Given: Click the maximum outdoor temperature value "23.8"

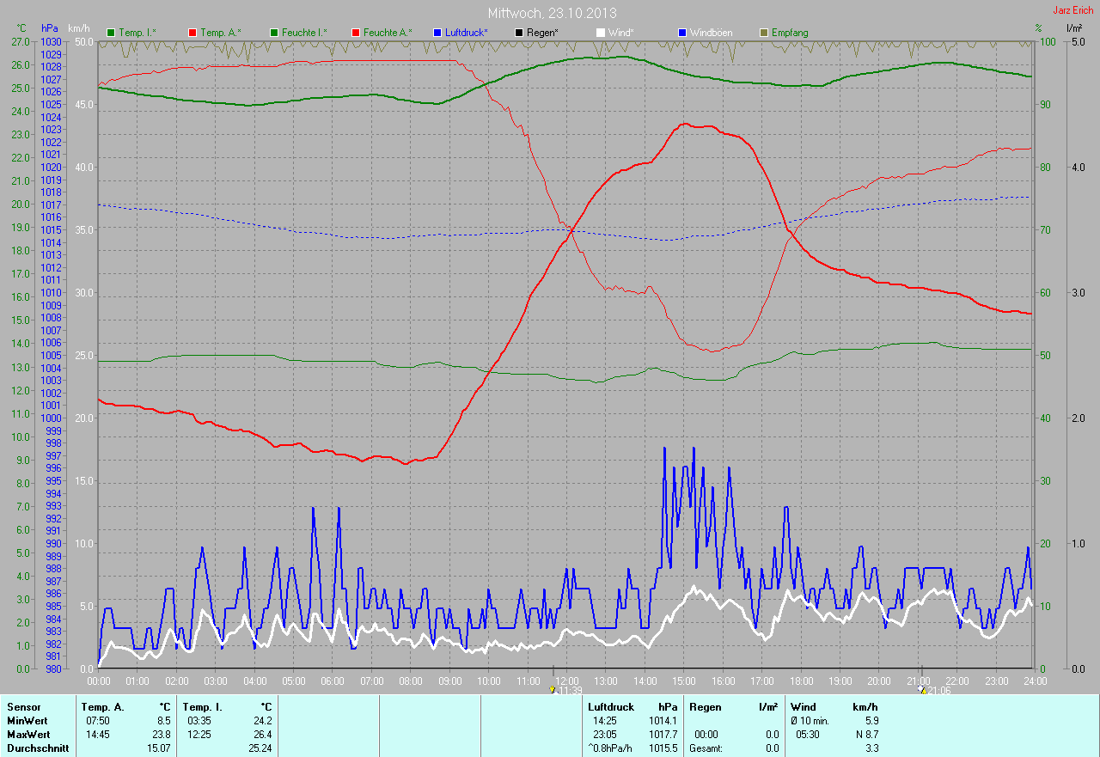Looking at the screenshot, I should (x=162, y=735).
